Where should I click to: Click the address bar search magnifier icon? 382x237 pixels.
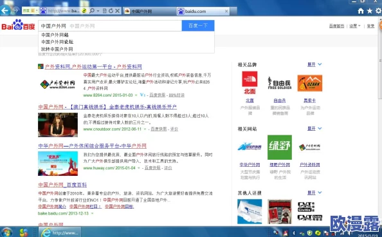pos(92,11)
